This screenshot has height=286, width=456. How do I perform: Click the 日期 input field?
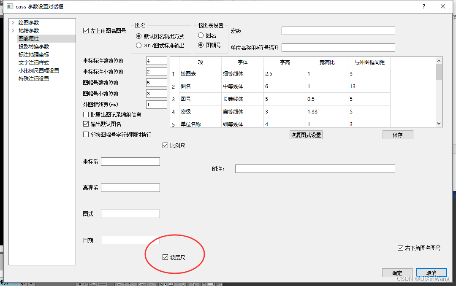point(130,240)
